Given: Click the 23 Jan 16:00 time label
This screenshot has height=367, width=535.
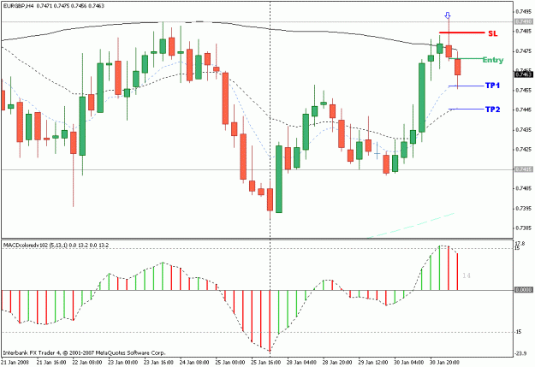Looking at the screenshot, I should coord(158,362).
